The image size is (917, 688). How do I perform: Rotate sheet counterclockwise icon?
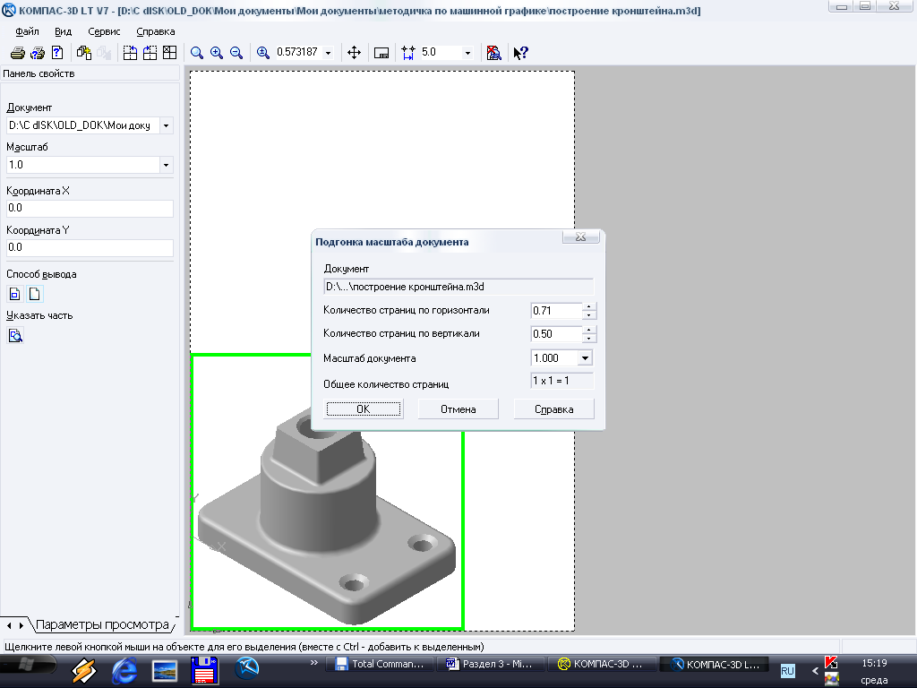click(130, 53)
